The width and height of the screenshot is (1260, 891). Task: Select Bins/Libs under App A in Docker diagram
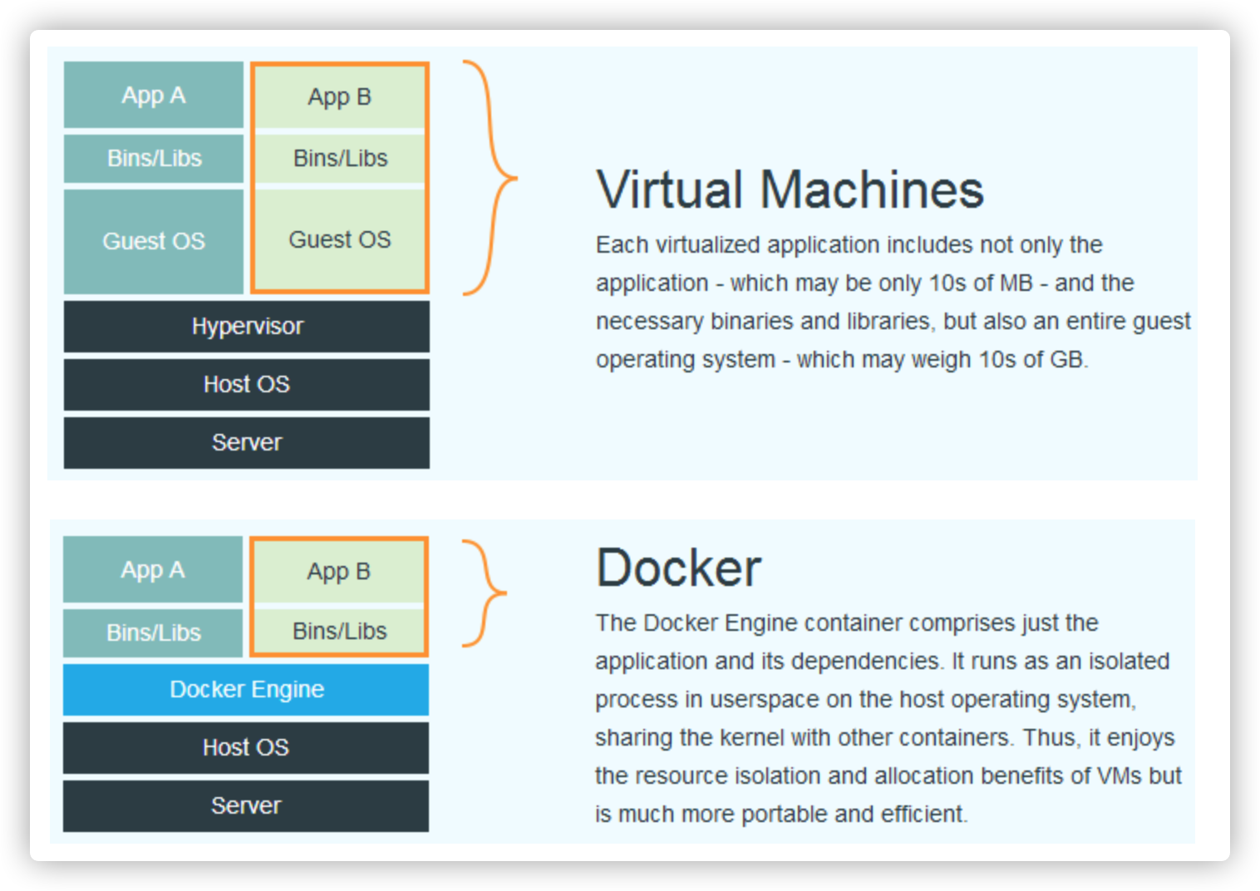(x=153, y=633)
